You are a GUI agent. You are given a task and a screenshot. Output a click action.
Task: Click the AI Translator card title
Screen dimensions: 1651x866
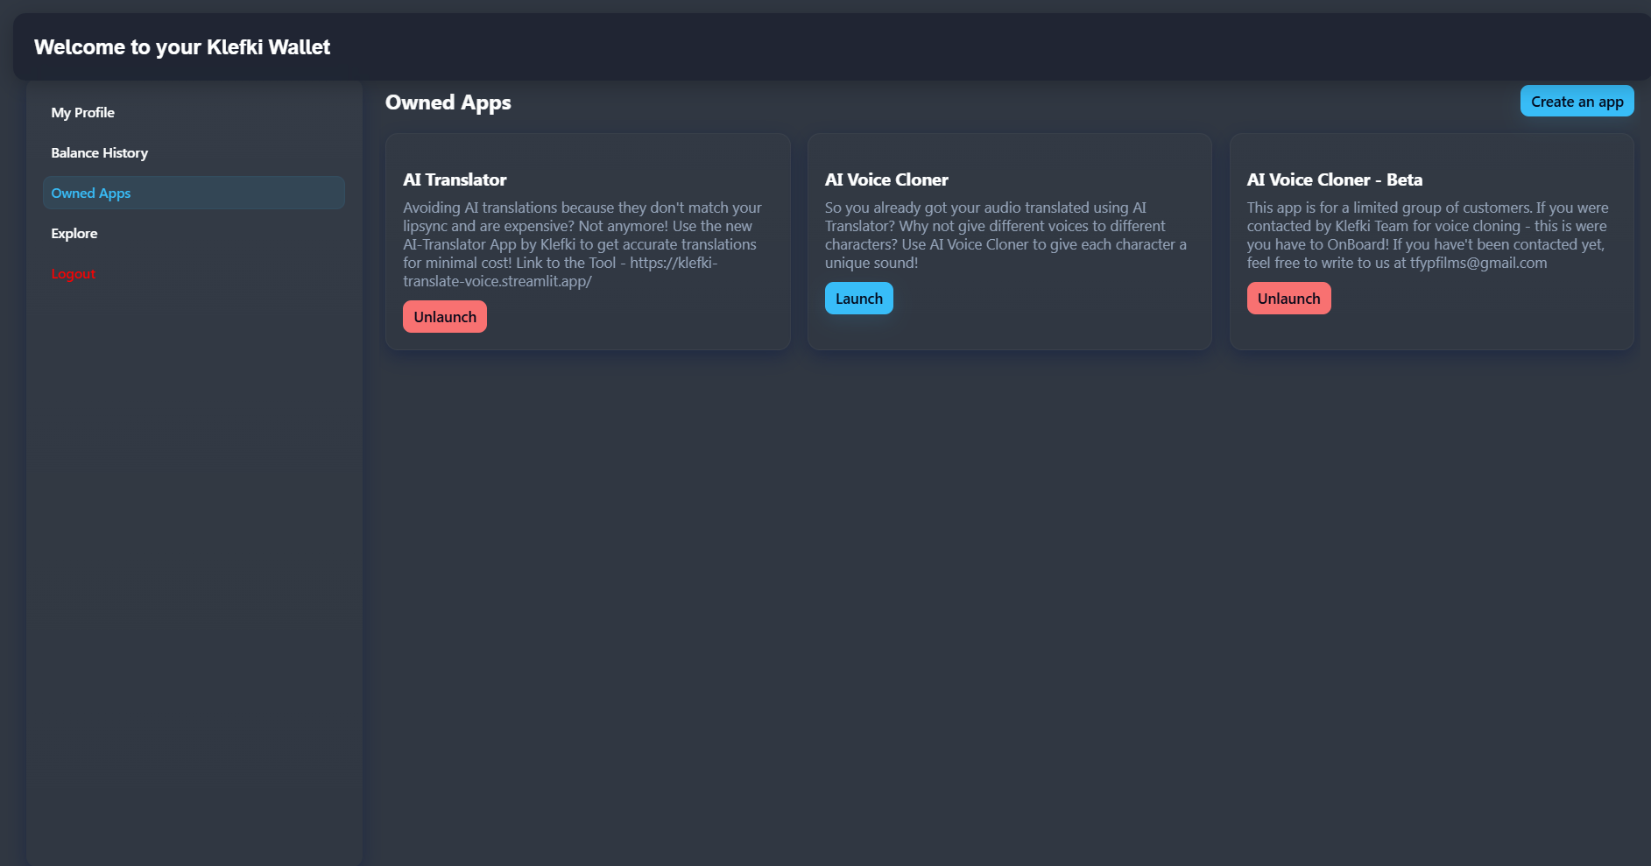(x=455, y=180)
